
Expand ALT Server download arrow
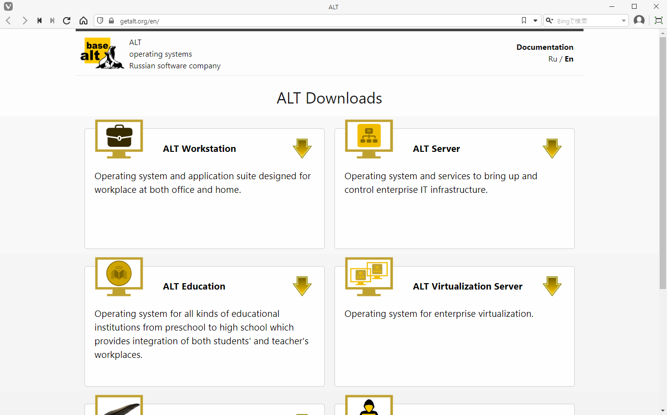tap(552, 148)
